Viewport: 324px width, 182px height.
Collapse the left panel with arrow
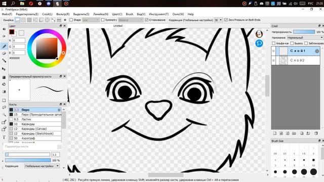4,29
